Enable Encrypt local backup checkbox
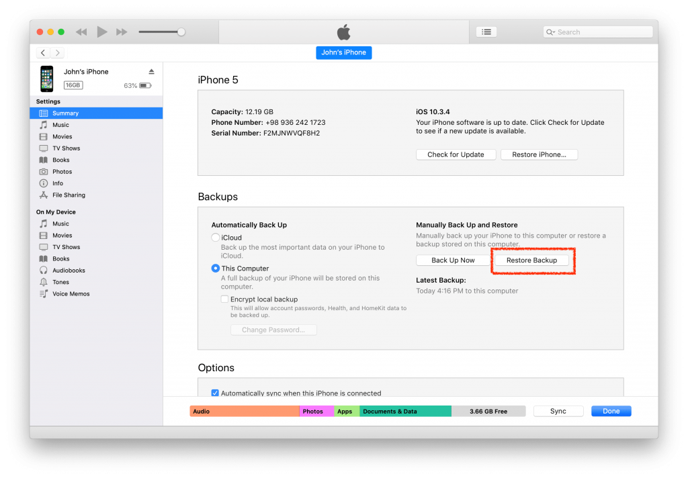Image resolution: width=688 pixels, height=478 pixels. 224,299
